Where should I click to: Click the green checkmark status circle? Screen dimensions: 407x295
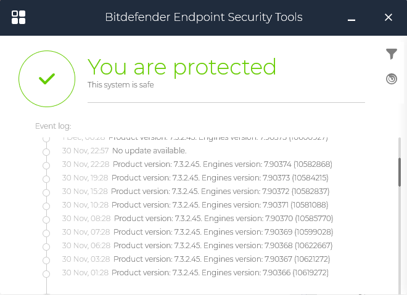pyautogui.click(x=47, y=78)
